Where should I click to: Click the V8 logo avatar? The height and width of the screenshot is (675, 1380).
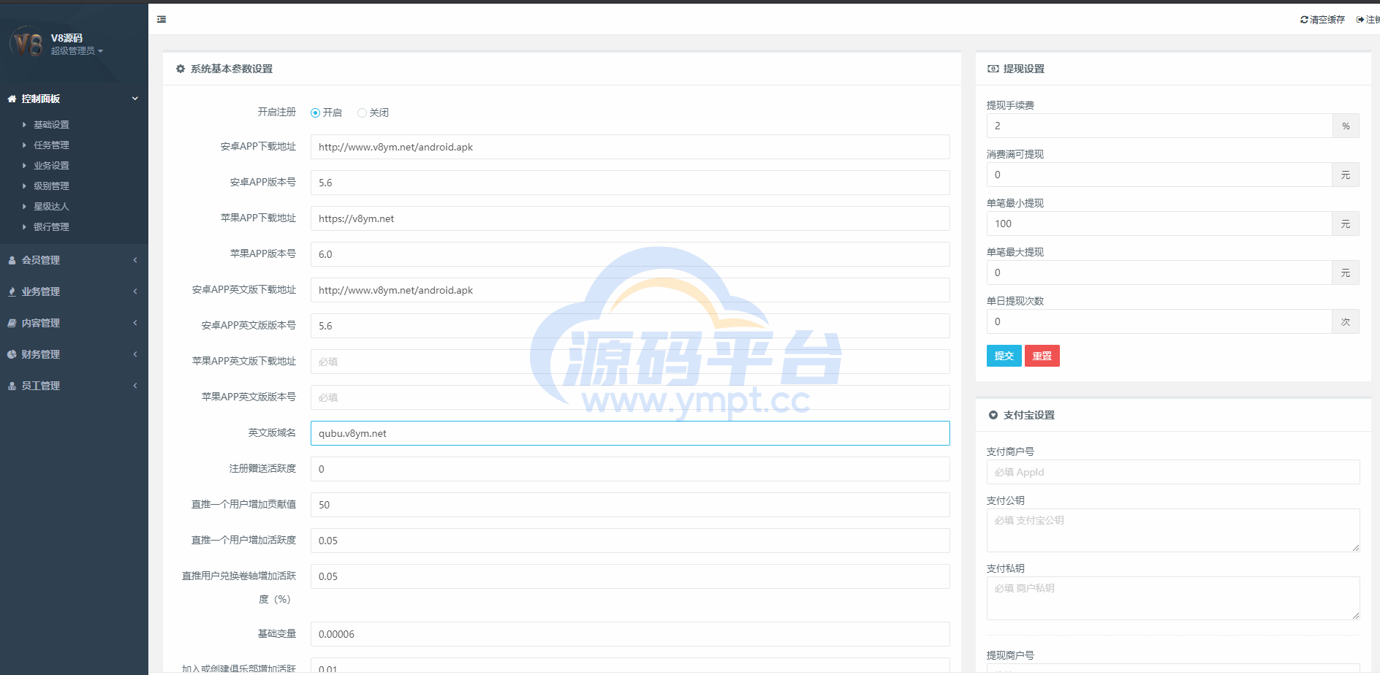(28, 44)
